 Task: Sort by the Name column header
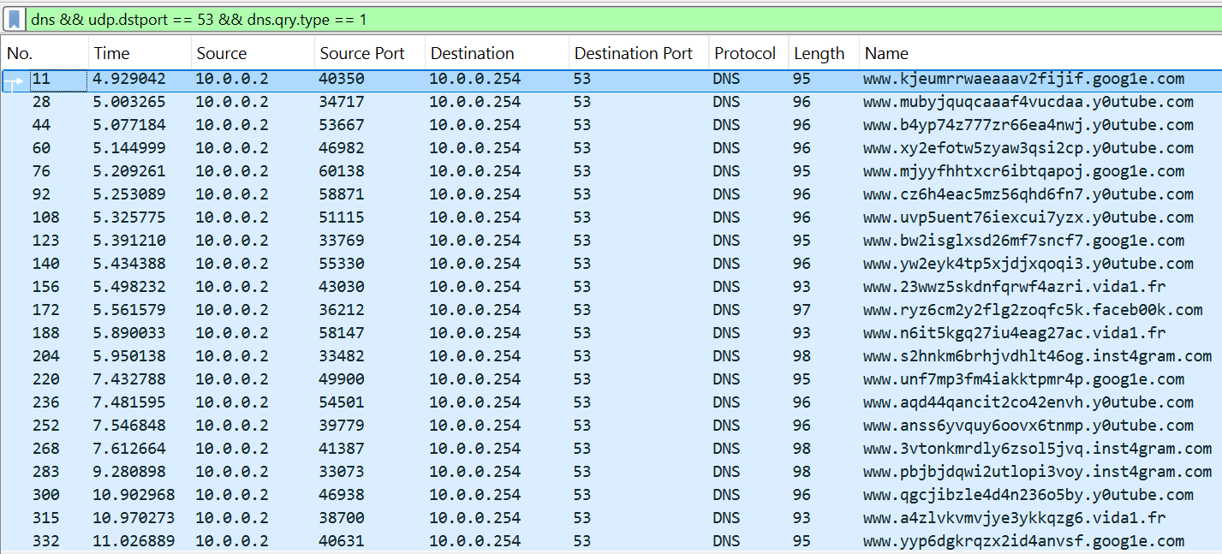click(1040, 53)
